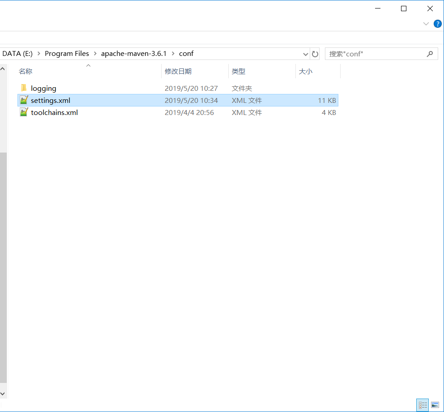This screenshot has height=412, width=444.
Task: Click the search magnifier icon
Action: coord(430,54)
